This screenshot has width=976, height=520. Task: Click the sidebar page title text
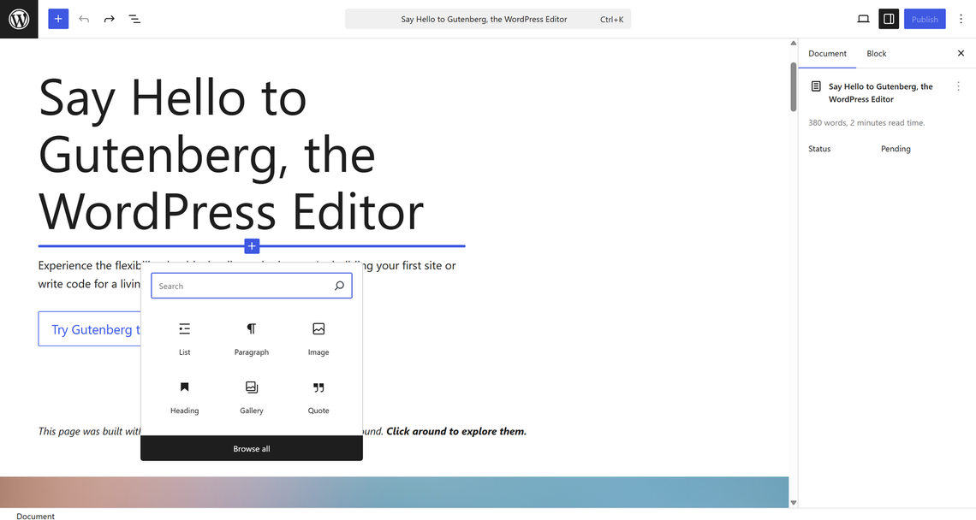pyautogui.click(x=880, y=92)
